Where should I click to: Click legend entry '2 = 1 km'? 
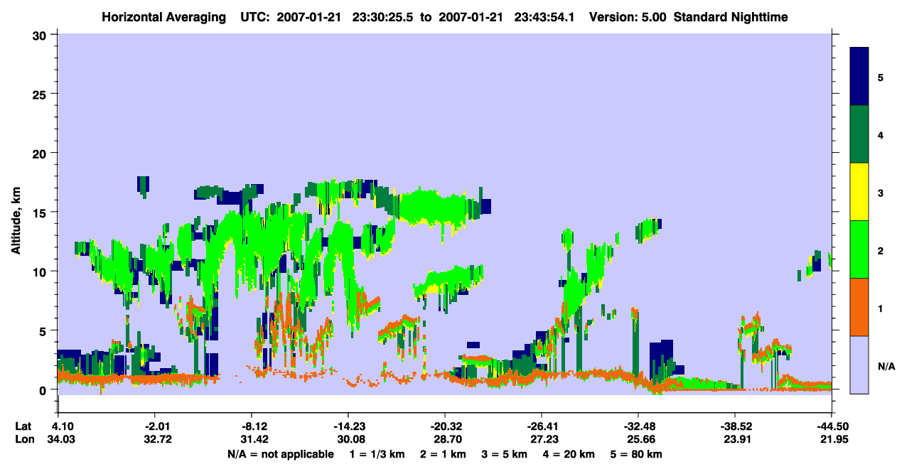click(x=443, y=454)
